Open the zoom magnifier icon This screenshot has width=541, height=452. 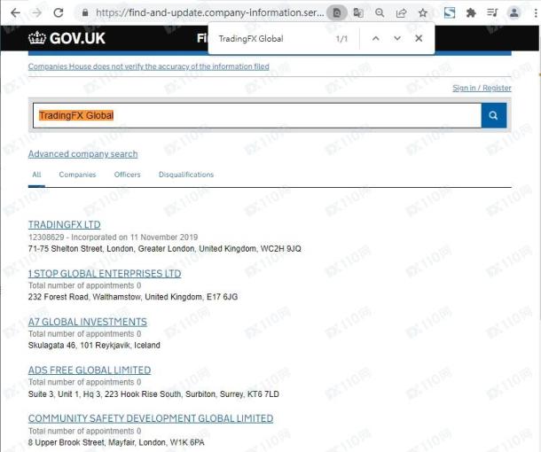point(380,13)
